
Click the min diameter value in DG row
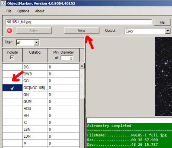(x=63, y=67)
